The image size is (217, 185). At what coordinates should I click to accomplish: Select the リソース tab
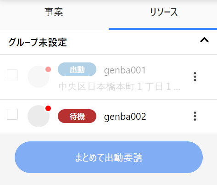pyautogui.click(x=163, y=12)
